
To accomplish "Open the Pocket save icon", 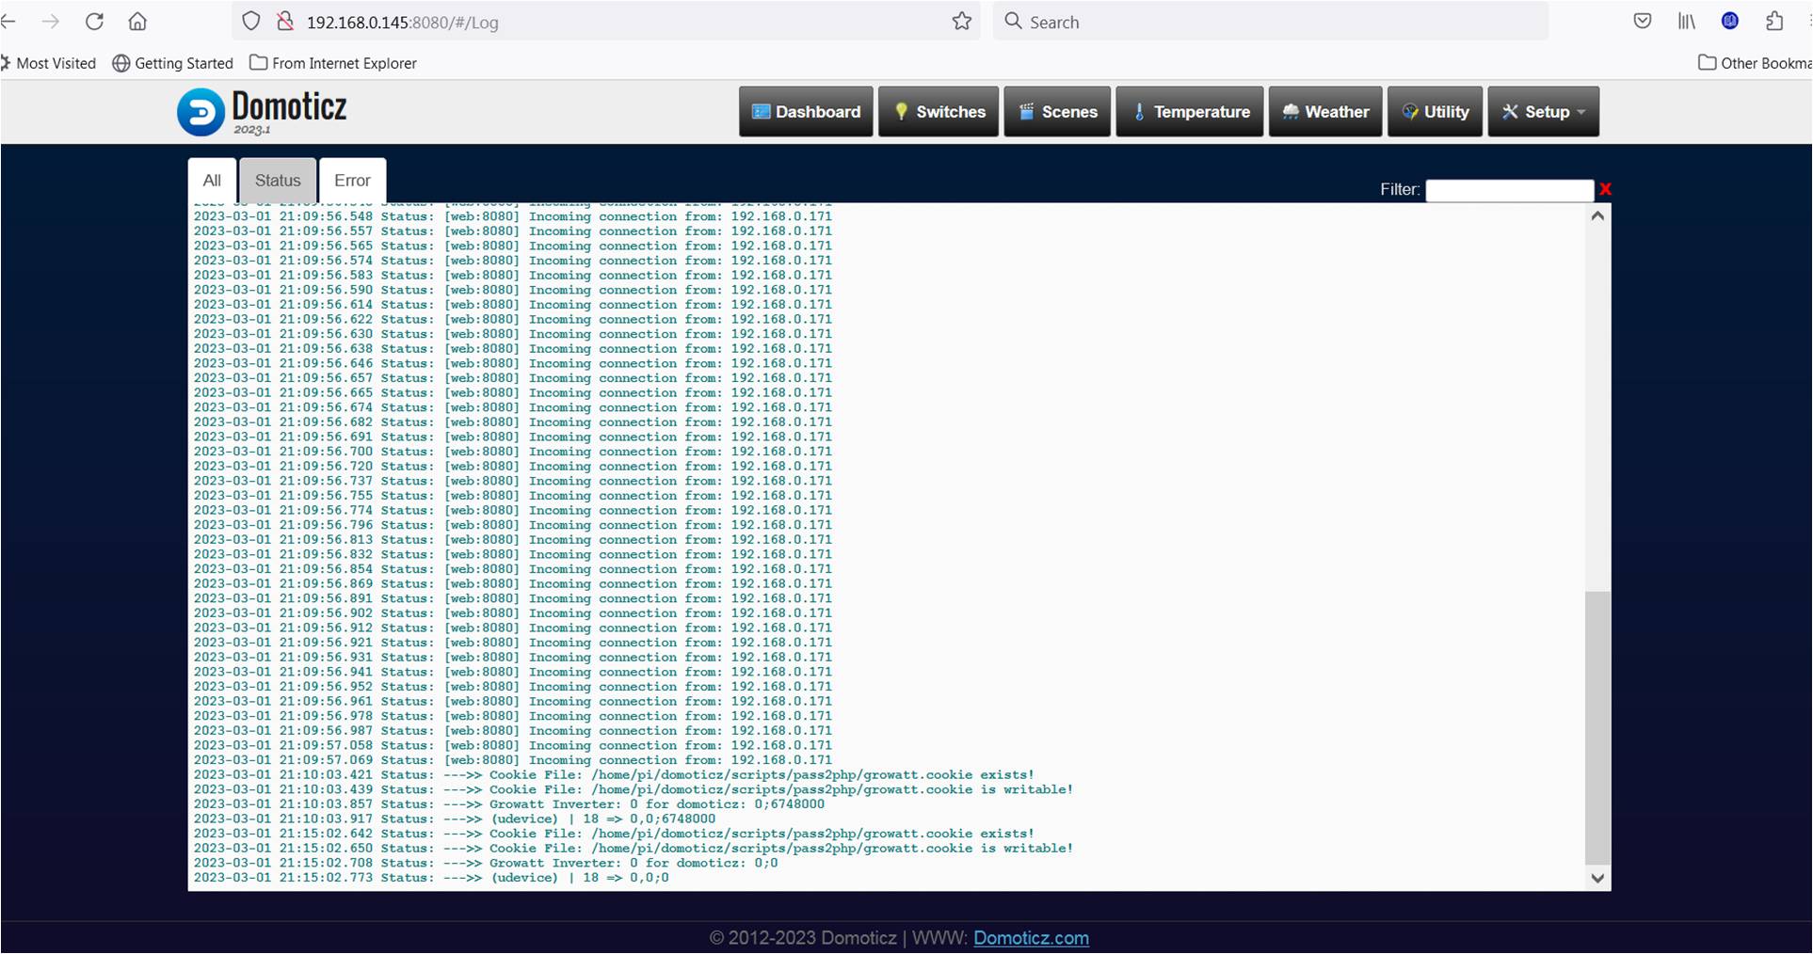I will click(1643, 21).
